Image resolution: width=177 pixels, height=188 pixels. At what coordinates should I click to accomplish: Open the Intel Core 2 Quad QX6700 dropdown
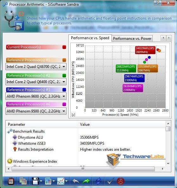36,67
